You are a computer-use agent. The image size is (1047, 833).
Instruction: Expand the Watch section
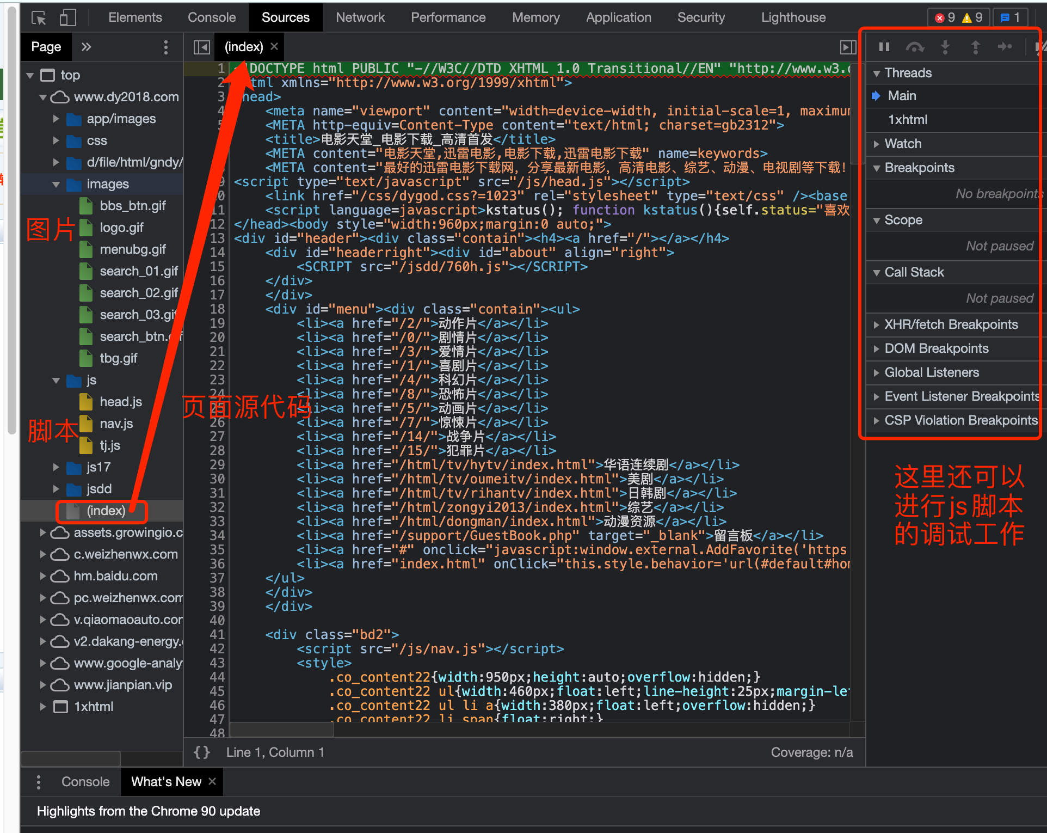(903, 144)
